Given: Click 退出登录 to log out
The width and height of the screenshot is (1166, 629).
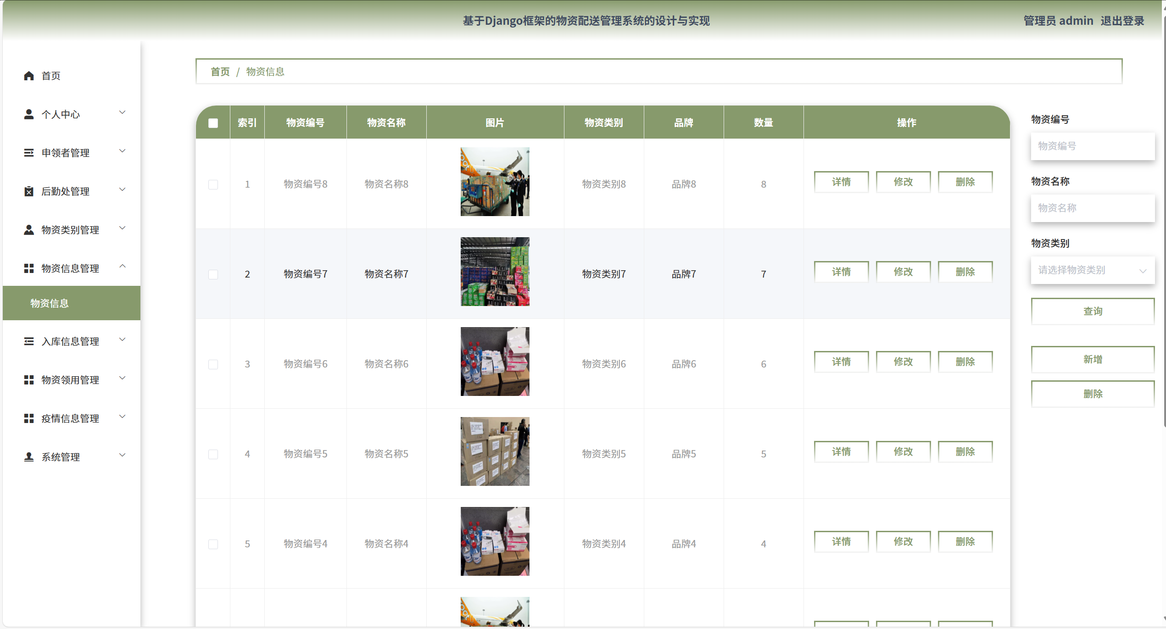Looking at the screenshot, I should [x=1122, y=21].
